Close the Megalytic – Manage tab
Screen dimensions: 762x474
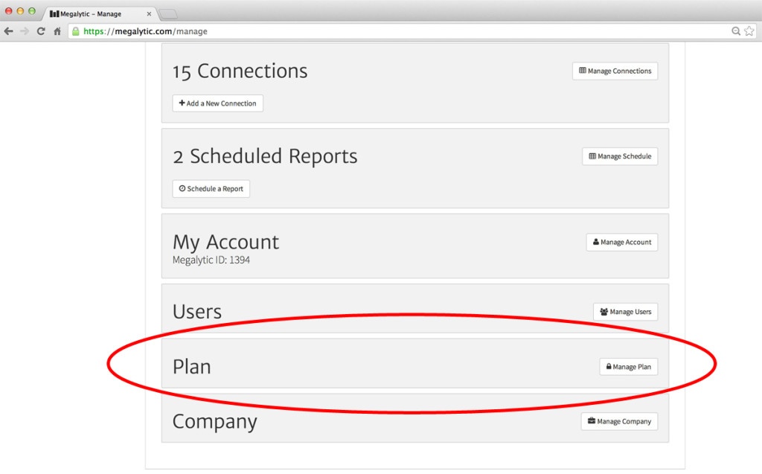(x=149, y=14)
